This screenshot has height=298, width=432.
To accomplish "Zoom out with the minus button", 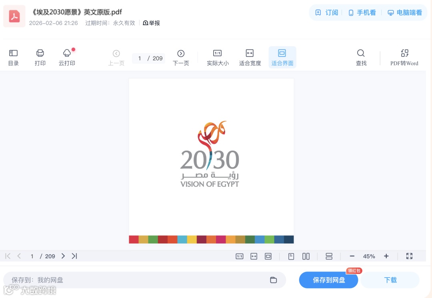I will 352,256.
